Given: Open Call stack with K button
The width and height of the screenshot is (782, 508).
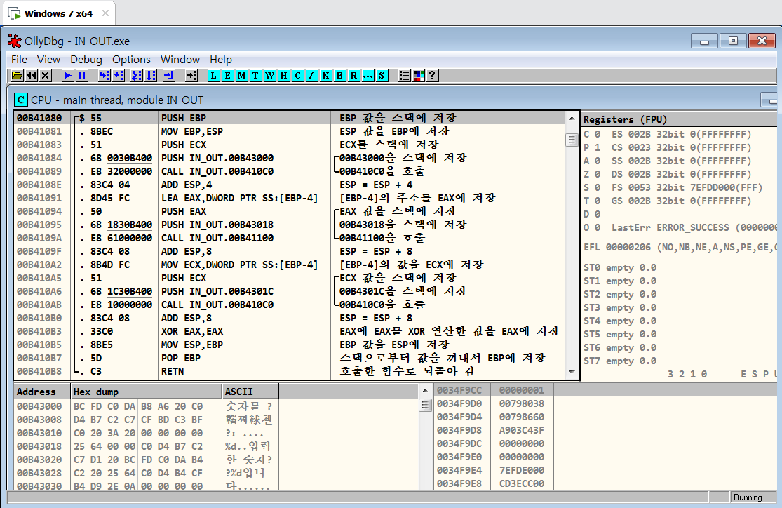Looking at the screenshot, I should coord(325,75).
